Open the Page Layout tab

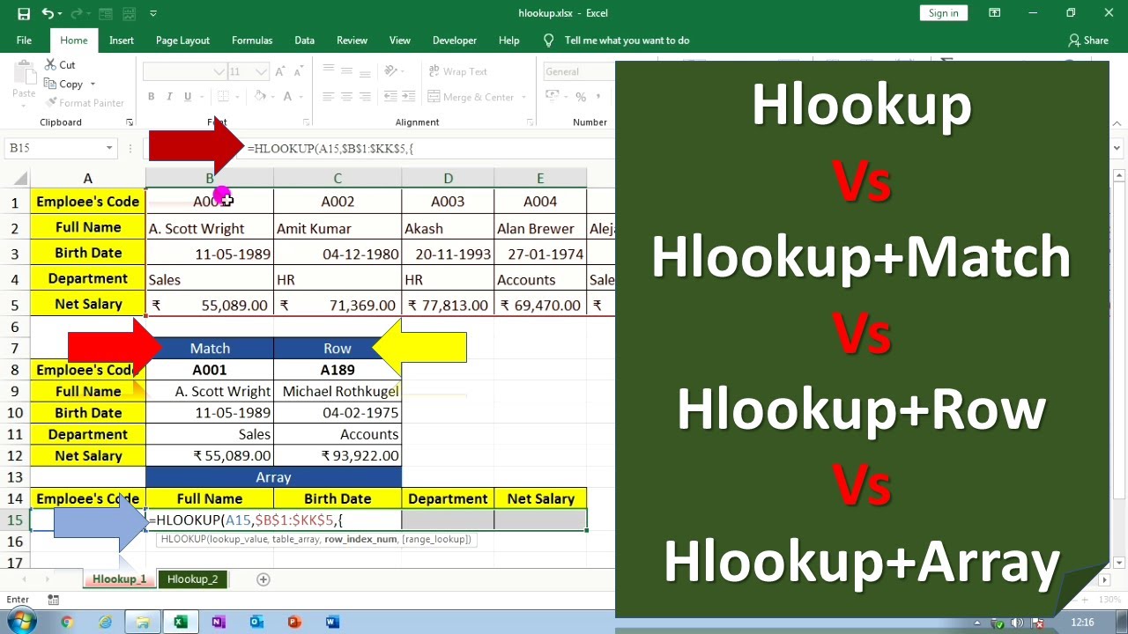pos(182,41)
